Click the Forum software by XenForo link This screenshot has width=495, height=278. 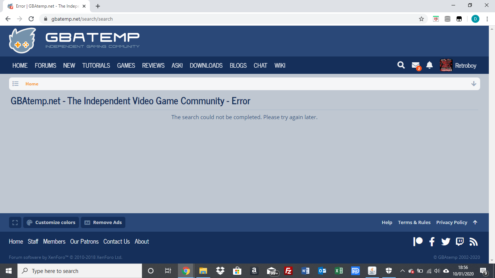66,257
